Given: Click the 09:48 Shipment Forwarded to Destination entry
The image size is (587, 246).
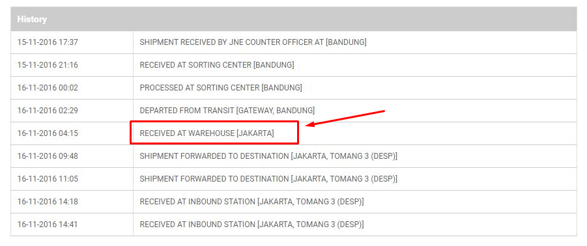Looking at the screenshot, I should click(x=268, y=156).
